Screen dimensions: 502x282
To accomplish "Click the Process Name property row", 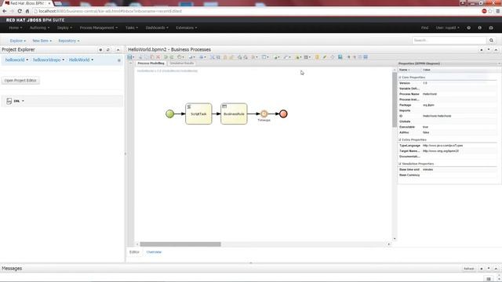I will click(448, 94).
